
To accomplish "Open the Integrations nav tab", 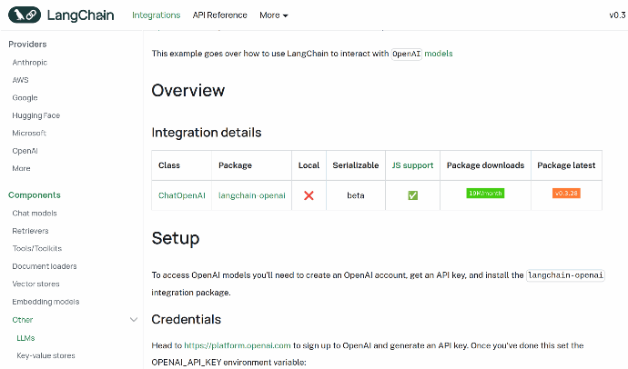I will tap(157, 15).
